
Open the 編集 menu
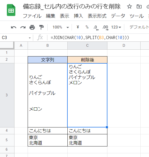(51, 16)
